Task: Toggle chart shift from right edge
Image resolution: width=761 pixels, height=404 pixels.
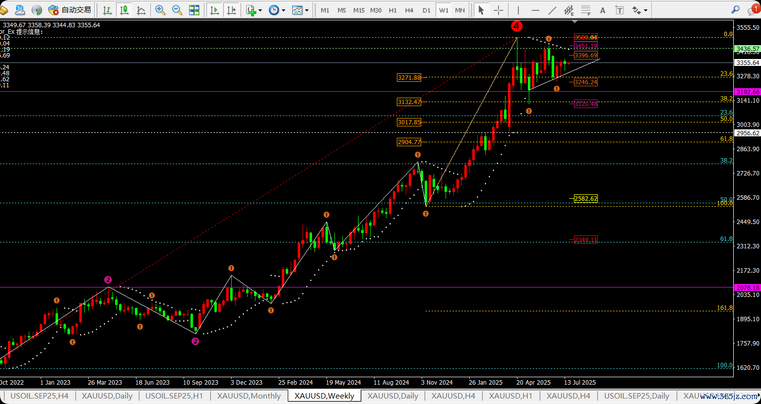Action: coord(231,10)
